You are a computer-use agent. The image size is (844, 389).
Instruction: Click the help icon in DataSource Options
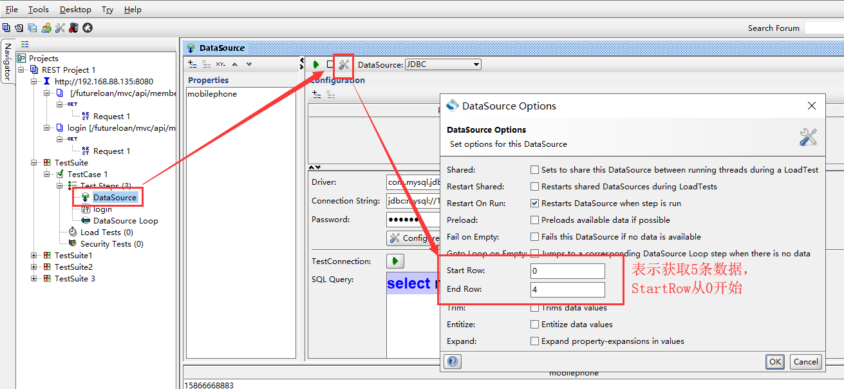pyautogui.click(x=453, y=361)
